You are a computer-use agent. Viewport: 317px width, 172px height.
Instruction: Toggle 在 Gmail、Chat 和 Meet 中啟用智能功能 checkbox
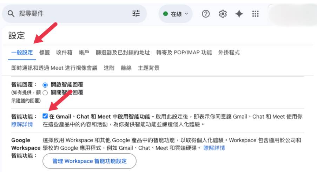point(45,116)
